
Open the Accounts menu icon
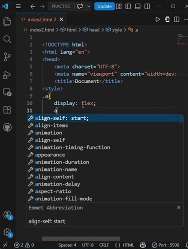tap(8, 215)
